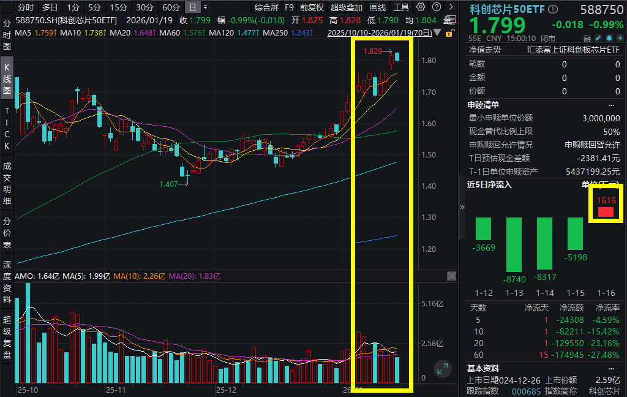Click the 融 margin trading indicator

coord(587,38)
